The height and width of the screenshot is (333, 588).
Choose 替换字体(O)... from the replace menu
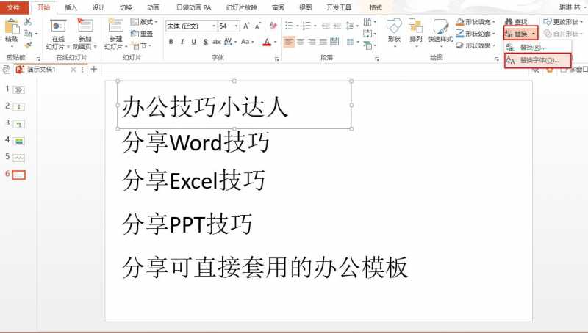coord(537,60)
